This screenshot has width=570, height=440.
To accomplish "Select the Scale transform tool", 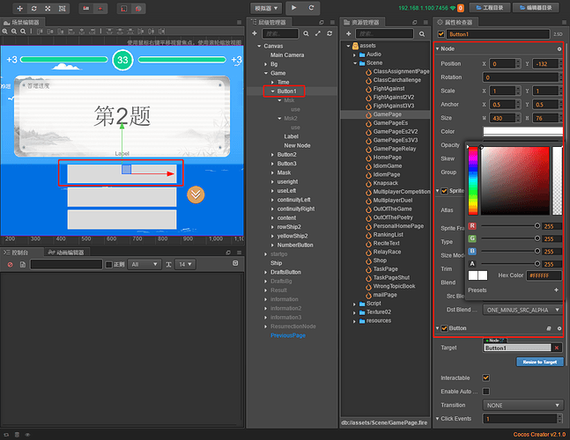I will pyautogui.click(x=48, y=8).
